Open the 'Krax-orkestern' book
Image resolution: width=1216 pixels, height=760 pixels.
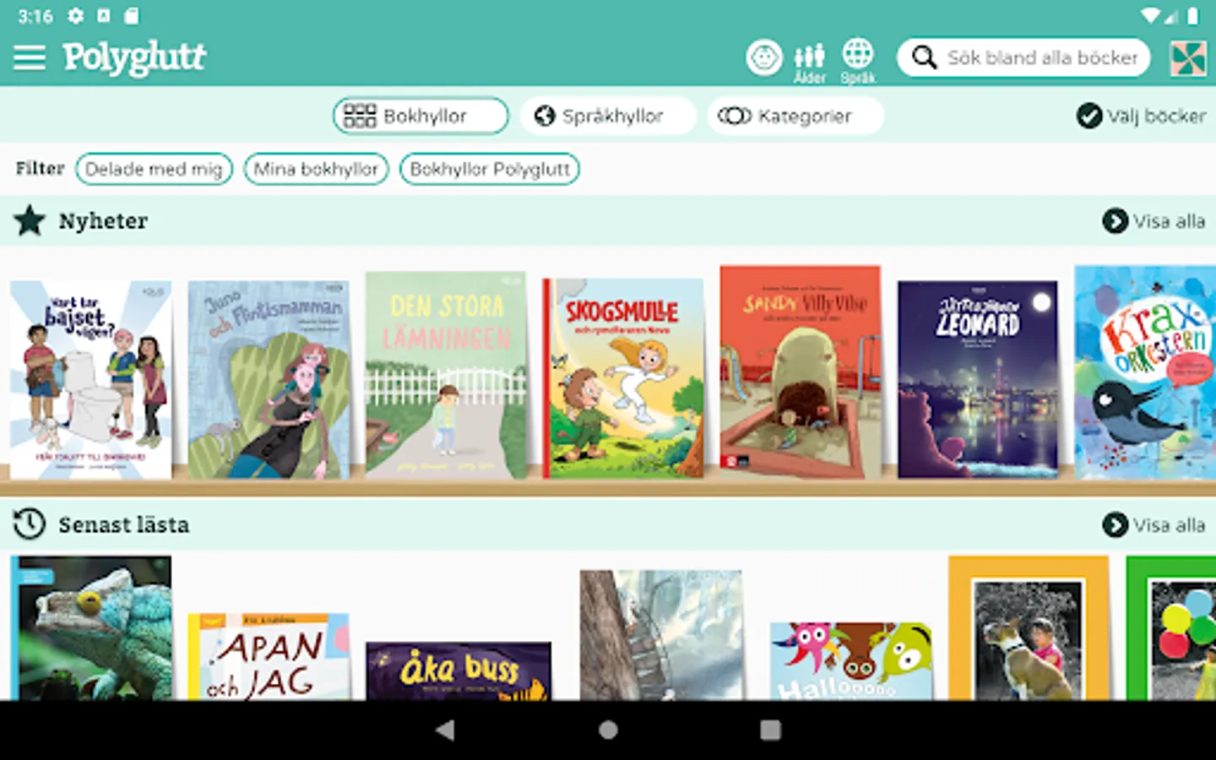[x=1145, y=372]
